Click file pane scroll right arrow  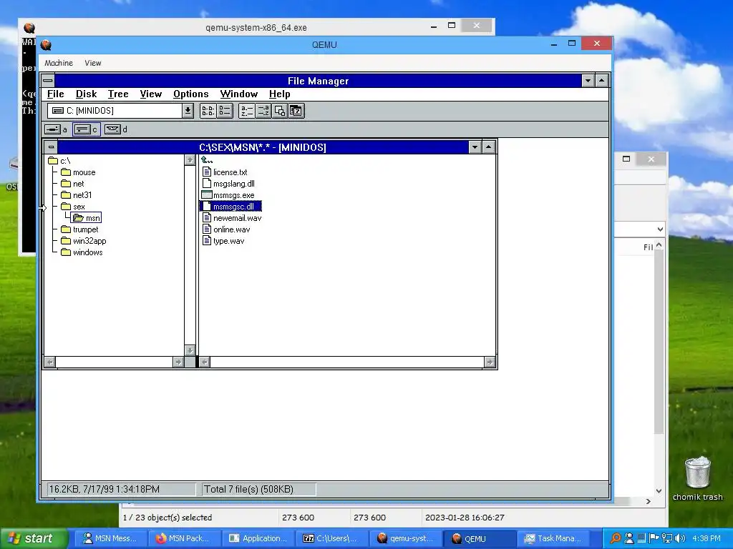click(490, 362)
